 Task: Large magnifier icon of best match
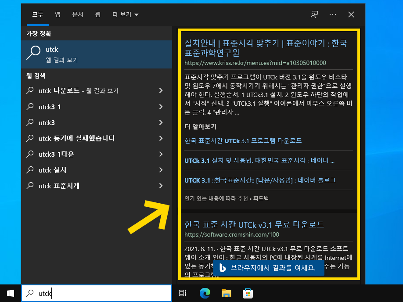point(33,53)
